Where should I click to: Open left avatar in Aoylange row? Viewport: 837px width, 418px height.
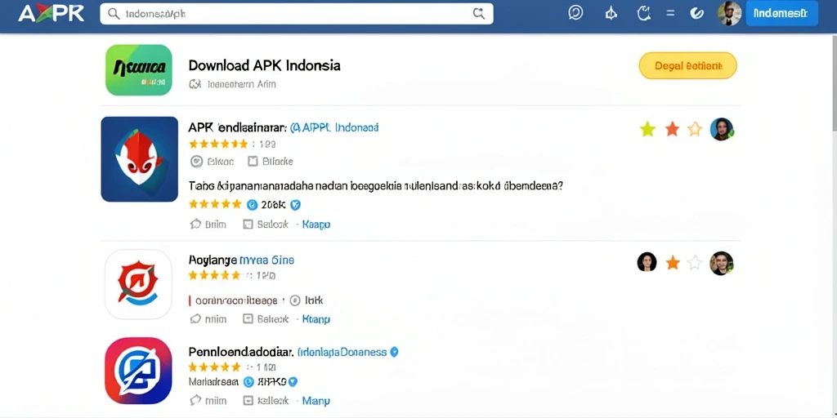tap(647, 262)
